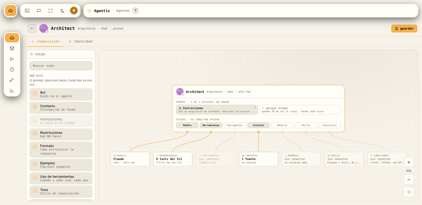This screenshot has width=422, height=205.
Task: Click the "+ agregar bloque" box
Action: click(300, 110)
